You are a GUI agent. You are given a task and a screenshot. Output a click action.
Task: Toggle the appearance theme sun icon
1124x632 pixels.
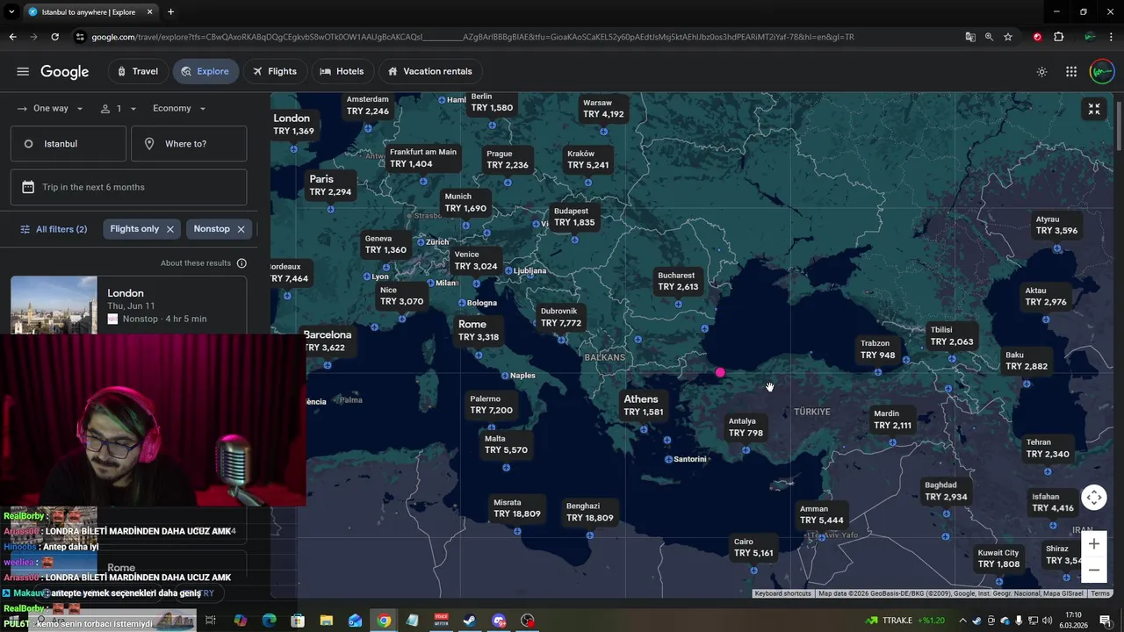tap(1041, 72)
